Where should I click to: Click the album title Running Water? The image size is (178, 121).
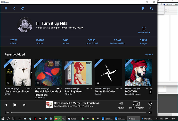tap(74, 91)
